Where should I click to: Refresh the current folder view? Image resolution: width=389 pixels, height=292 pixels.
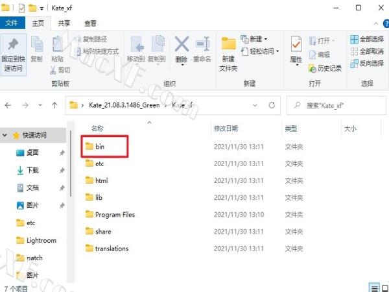[x=272, y=105]
